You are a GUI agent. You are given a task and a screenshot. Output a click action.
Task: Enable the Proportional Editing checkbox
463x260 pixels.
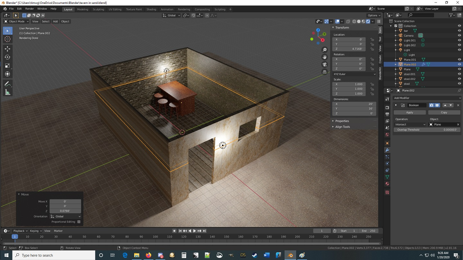coord(79,222)
